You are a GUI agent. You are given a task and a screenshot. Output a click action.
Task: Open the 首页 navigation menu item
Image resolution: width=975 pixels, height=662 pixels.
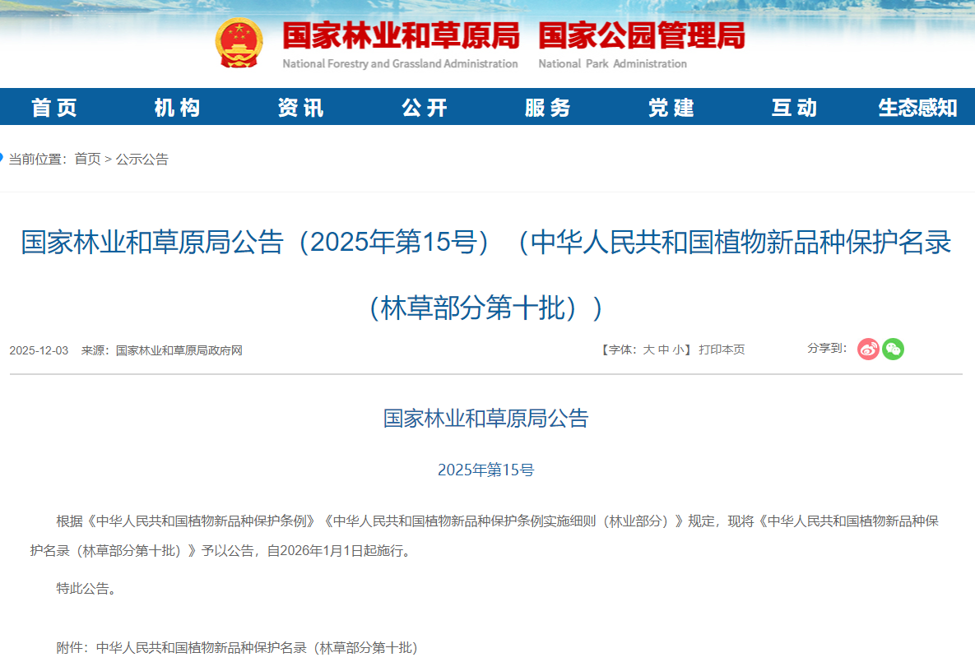[x=54, y=107]
